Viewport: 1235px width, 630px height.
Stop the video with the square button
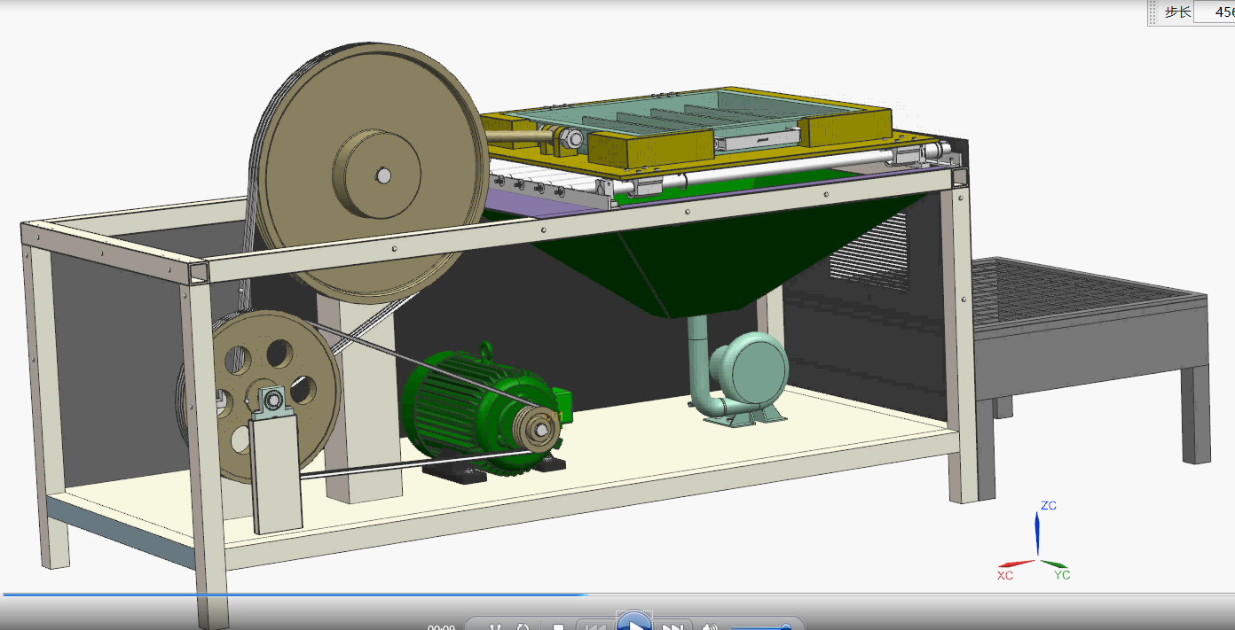pos(559,626)
